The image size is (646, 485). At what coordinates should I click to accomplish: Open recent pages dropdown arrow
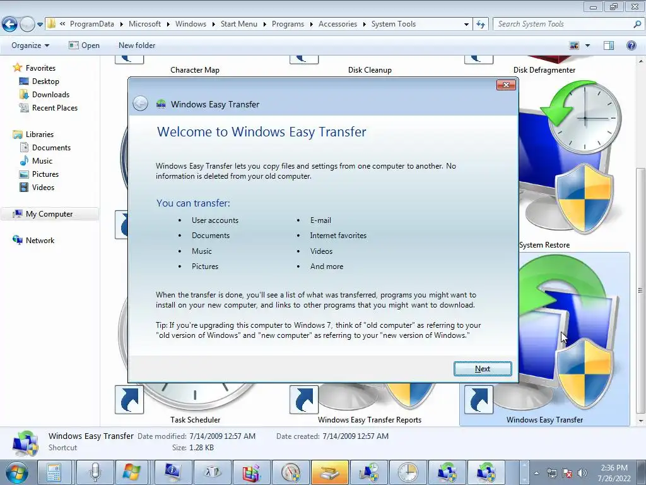click(40, 25)
